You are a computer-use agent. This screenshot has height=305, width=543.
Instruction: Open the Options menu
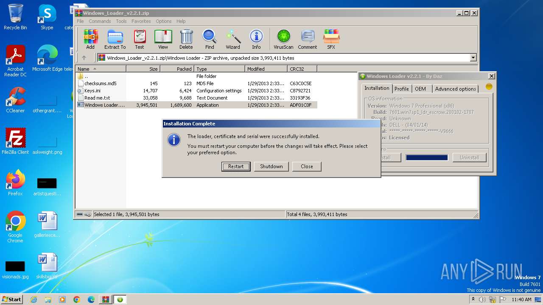(x=163, y=21)
